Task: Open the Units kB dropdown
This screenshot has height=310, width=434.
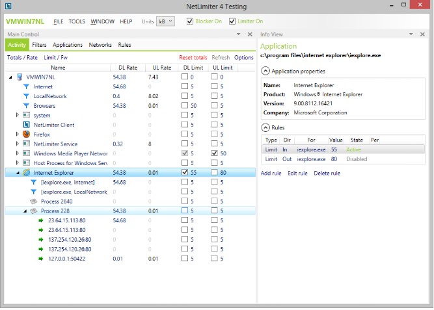Action: [x=166, y=21]
